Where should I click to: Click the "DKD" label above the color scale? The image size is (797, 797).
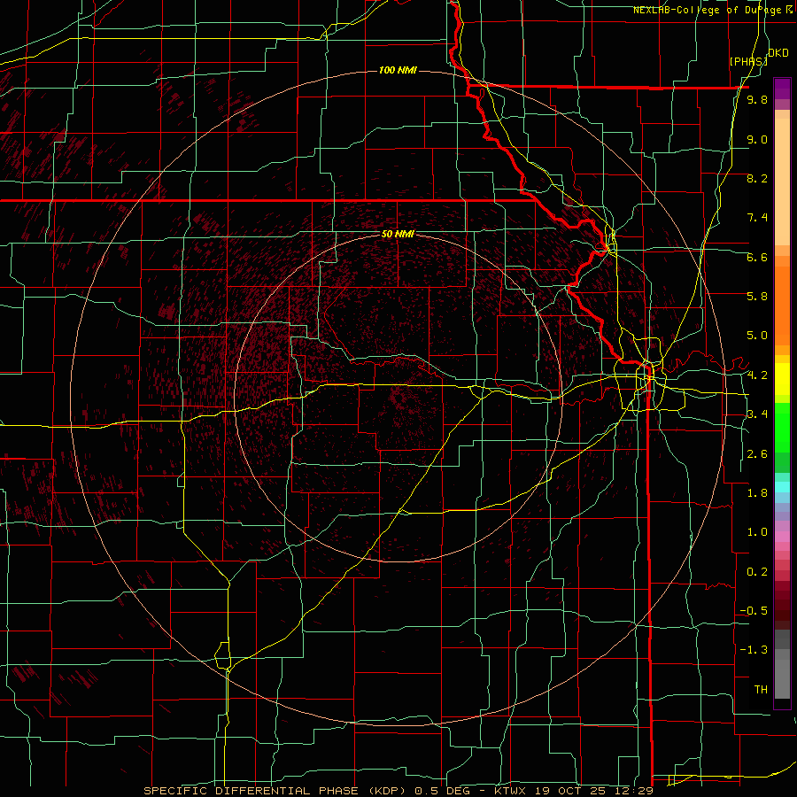pos(778,53)
